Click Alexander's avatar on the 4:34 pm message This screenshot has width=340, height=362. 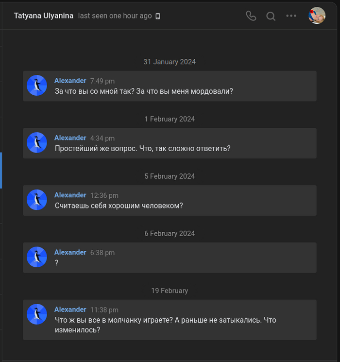coord(37,143)
